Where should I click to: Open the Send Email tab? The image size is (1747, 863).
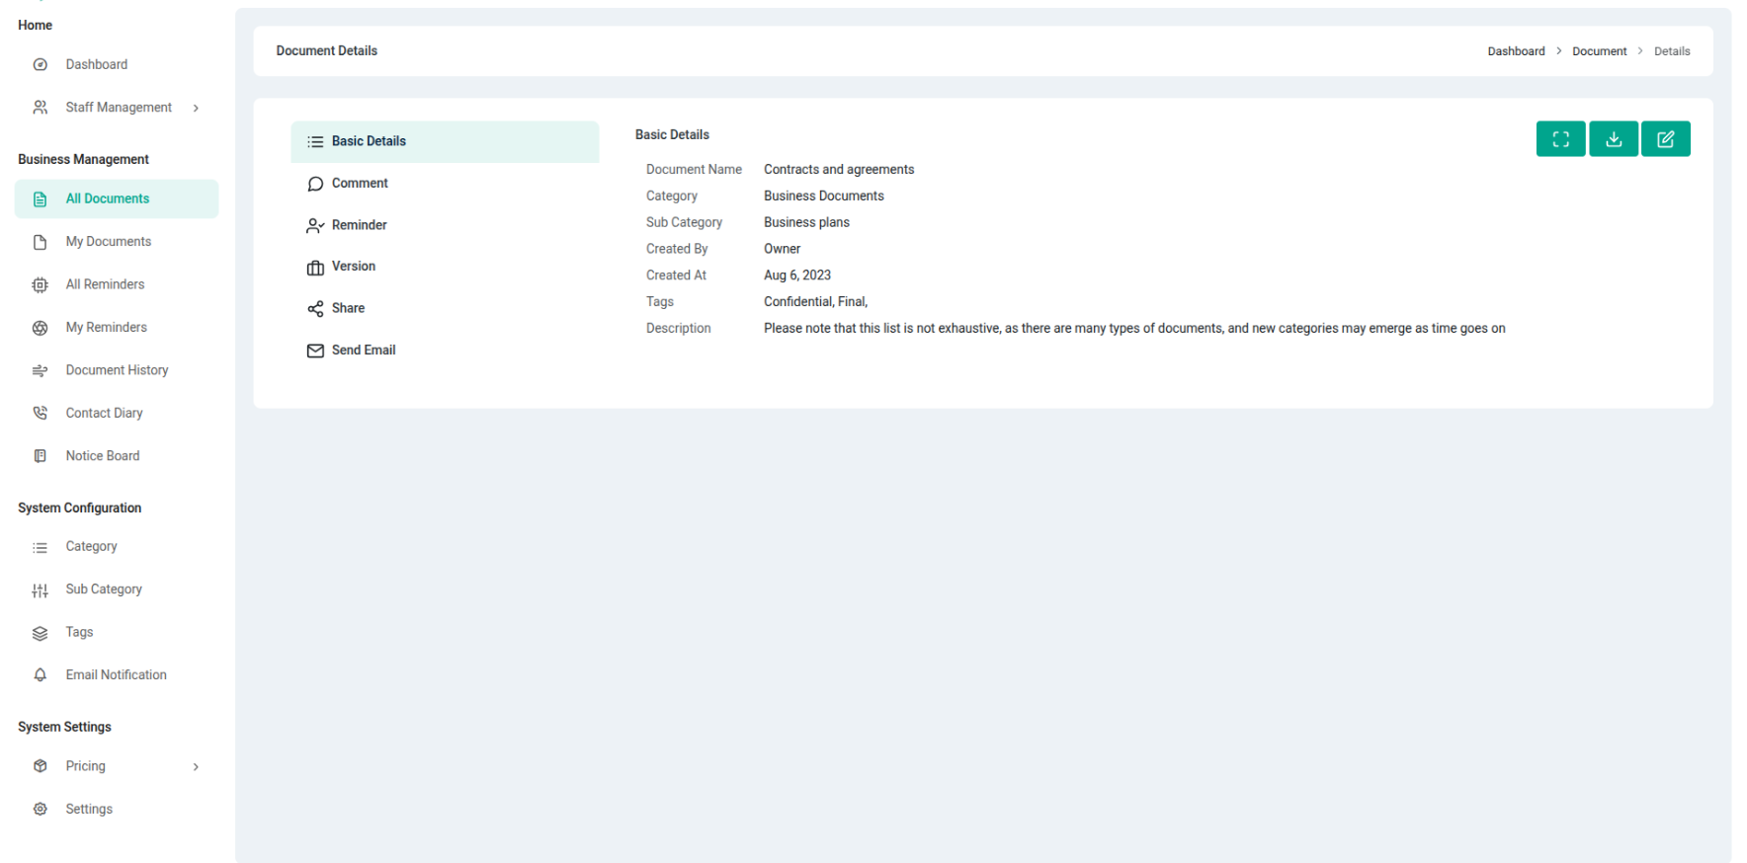pos(363,351)
